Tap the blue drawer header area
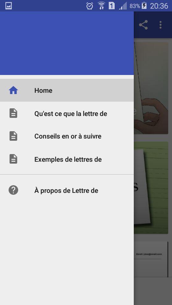This screenshot has width=172, height=305. (67, 43)
